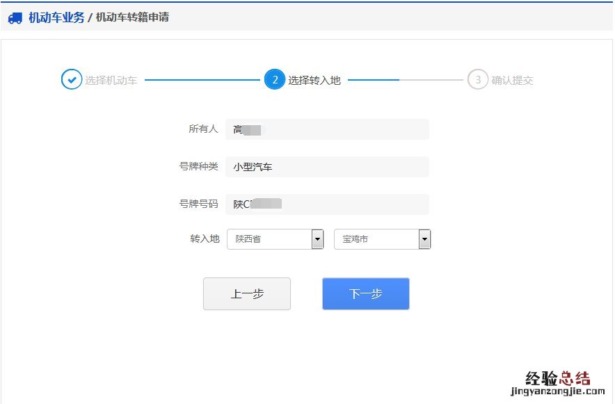The width and height of the screenshot is (615, 404).
Task: Open the 陕西省 province dropdown
Action: [x=269, y=239]
